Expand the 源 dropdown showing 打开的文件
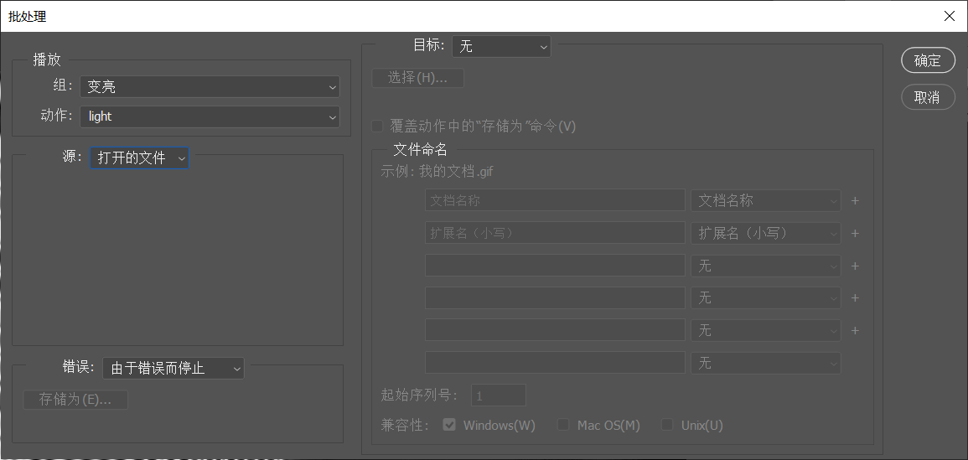Image resolution: width=968 pixels, height=460 pixels. tap(139, 158)
